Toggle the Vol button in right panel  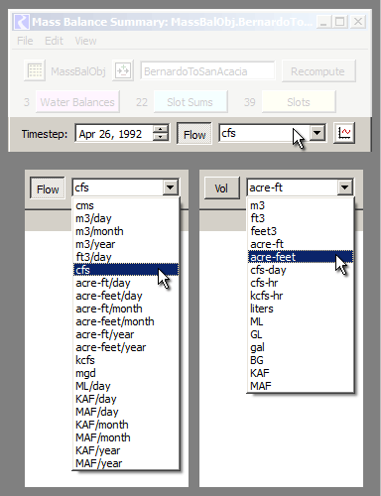point(221,188)
